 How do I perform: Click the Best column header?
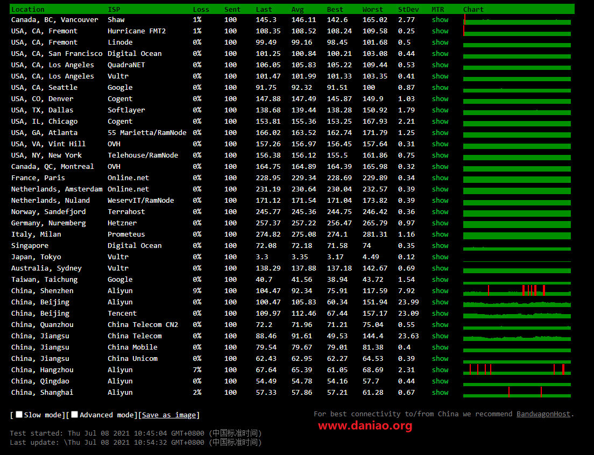point(335,10)
